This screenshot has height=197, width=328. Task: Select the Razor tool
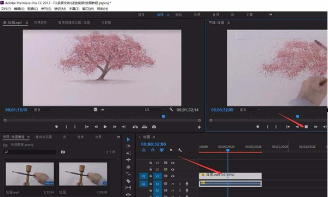[128, 181]
